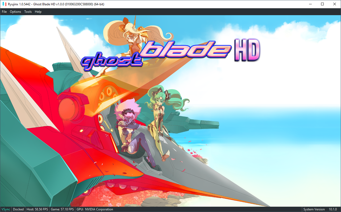Image resolution: width=341 pixels, height=212 pixels.
Task: Click the Ryujinx app icon in title bar
Action: 4,4
